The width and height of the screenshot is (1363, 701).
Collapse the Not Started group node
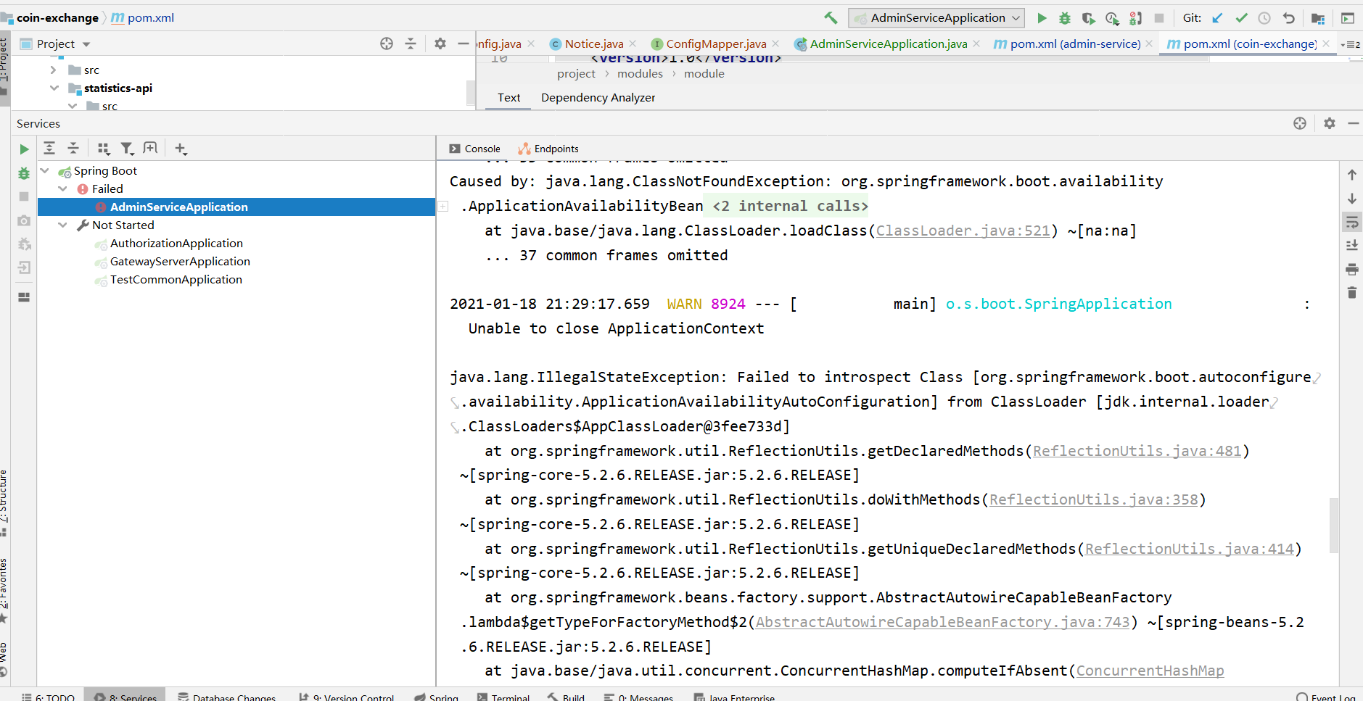pos(63,225)
